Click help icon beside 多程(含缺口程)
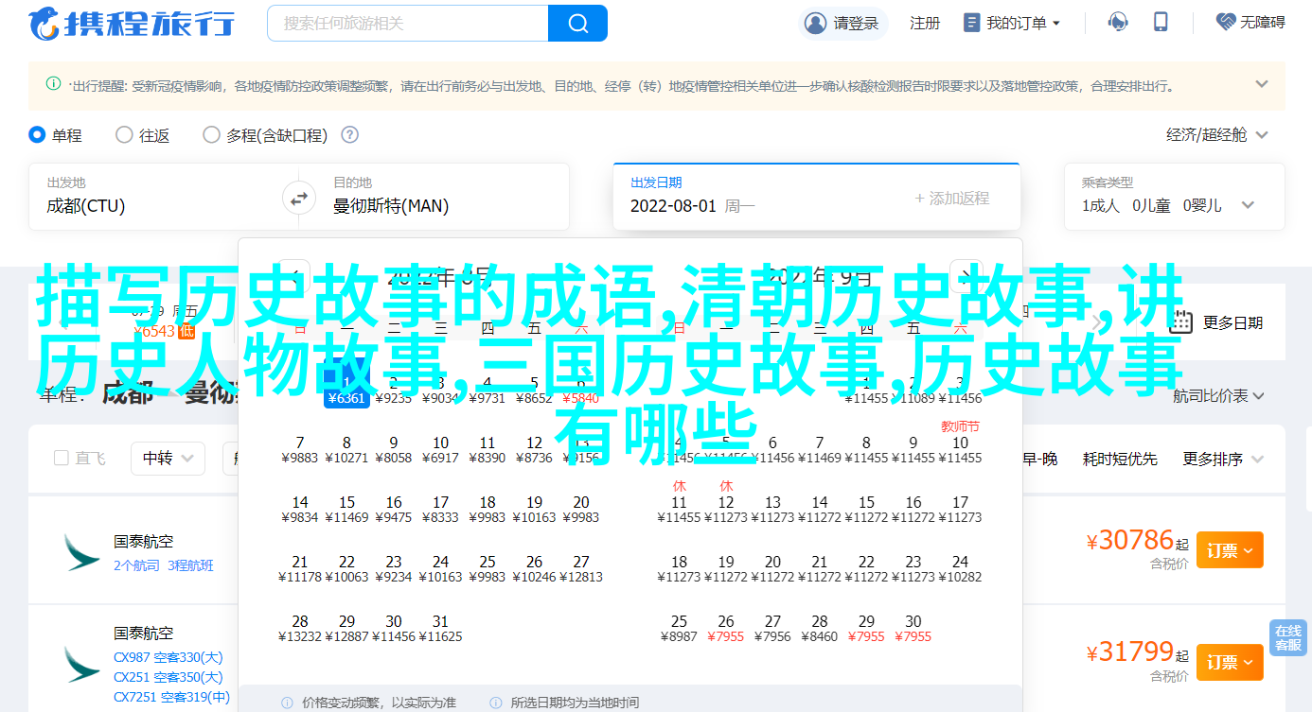This screenshot has height=712, width=1312. tap(349, 135)
